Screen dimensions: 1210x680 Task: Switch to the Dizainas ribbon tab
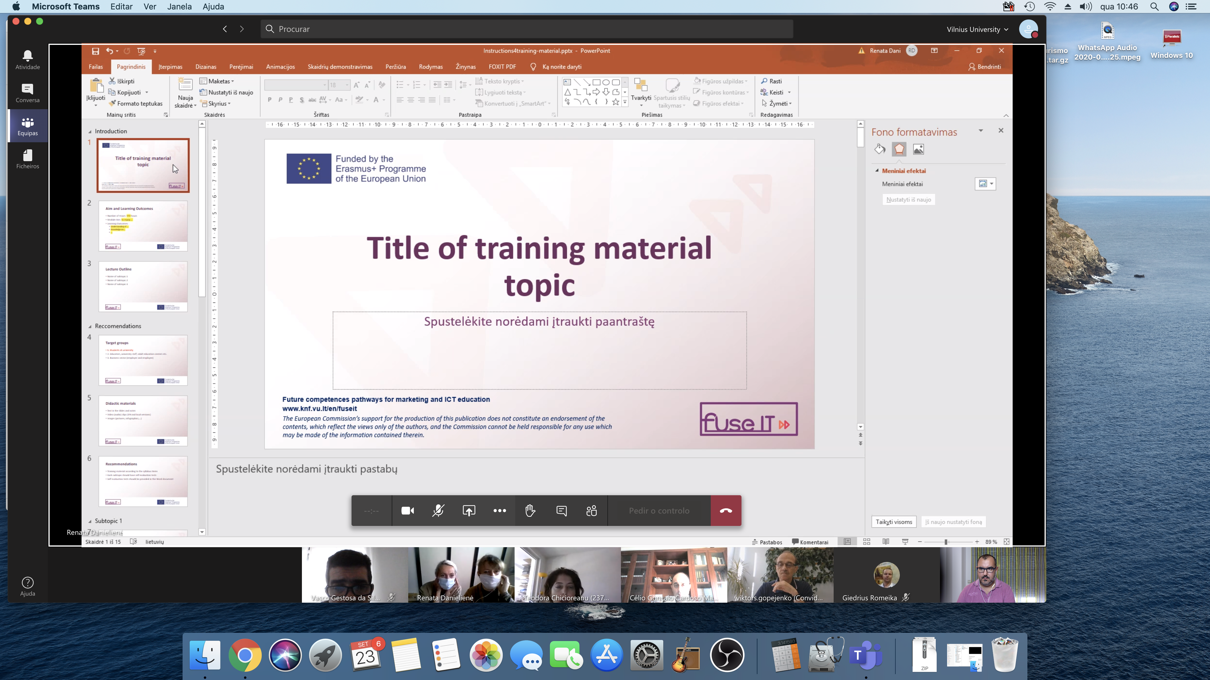point(206,67)
